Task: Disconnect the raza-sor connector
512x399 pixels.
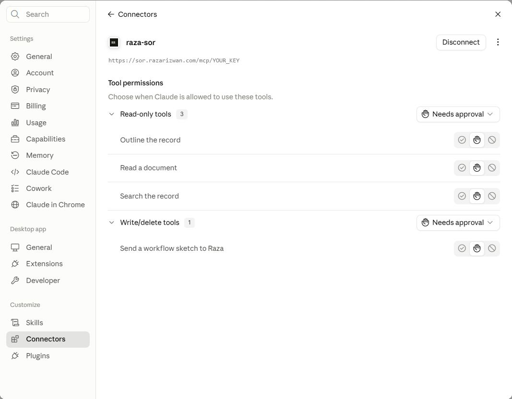Action: (461, 42)
